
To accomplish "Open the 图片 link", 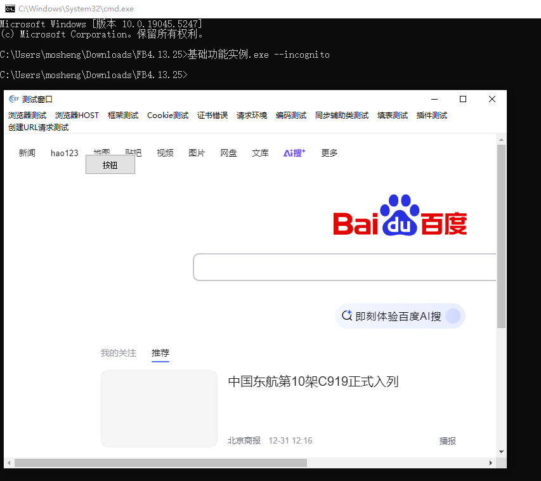I will [x=197, y=153].
